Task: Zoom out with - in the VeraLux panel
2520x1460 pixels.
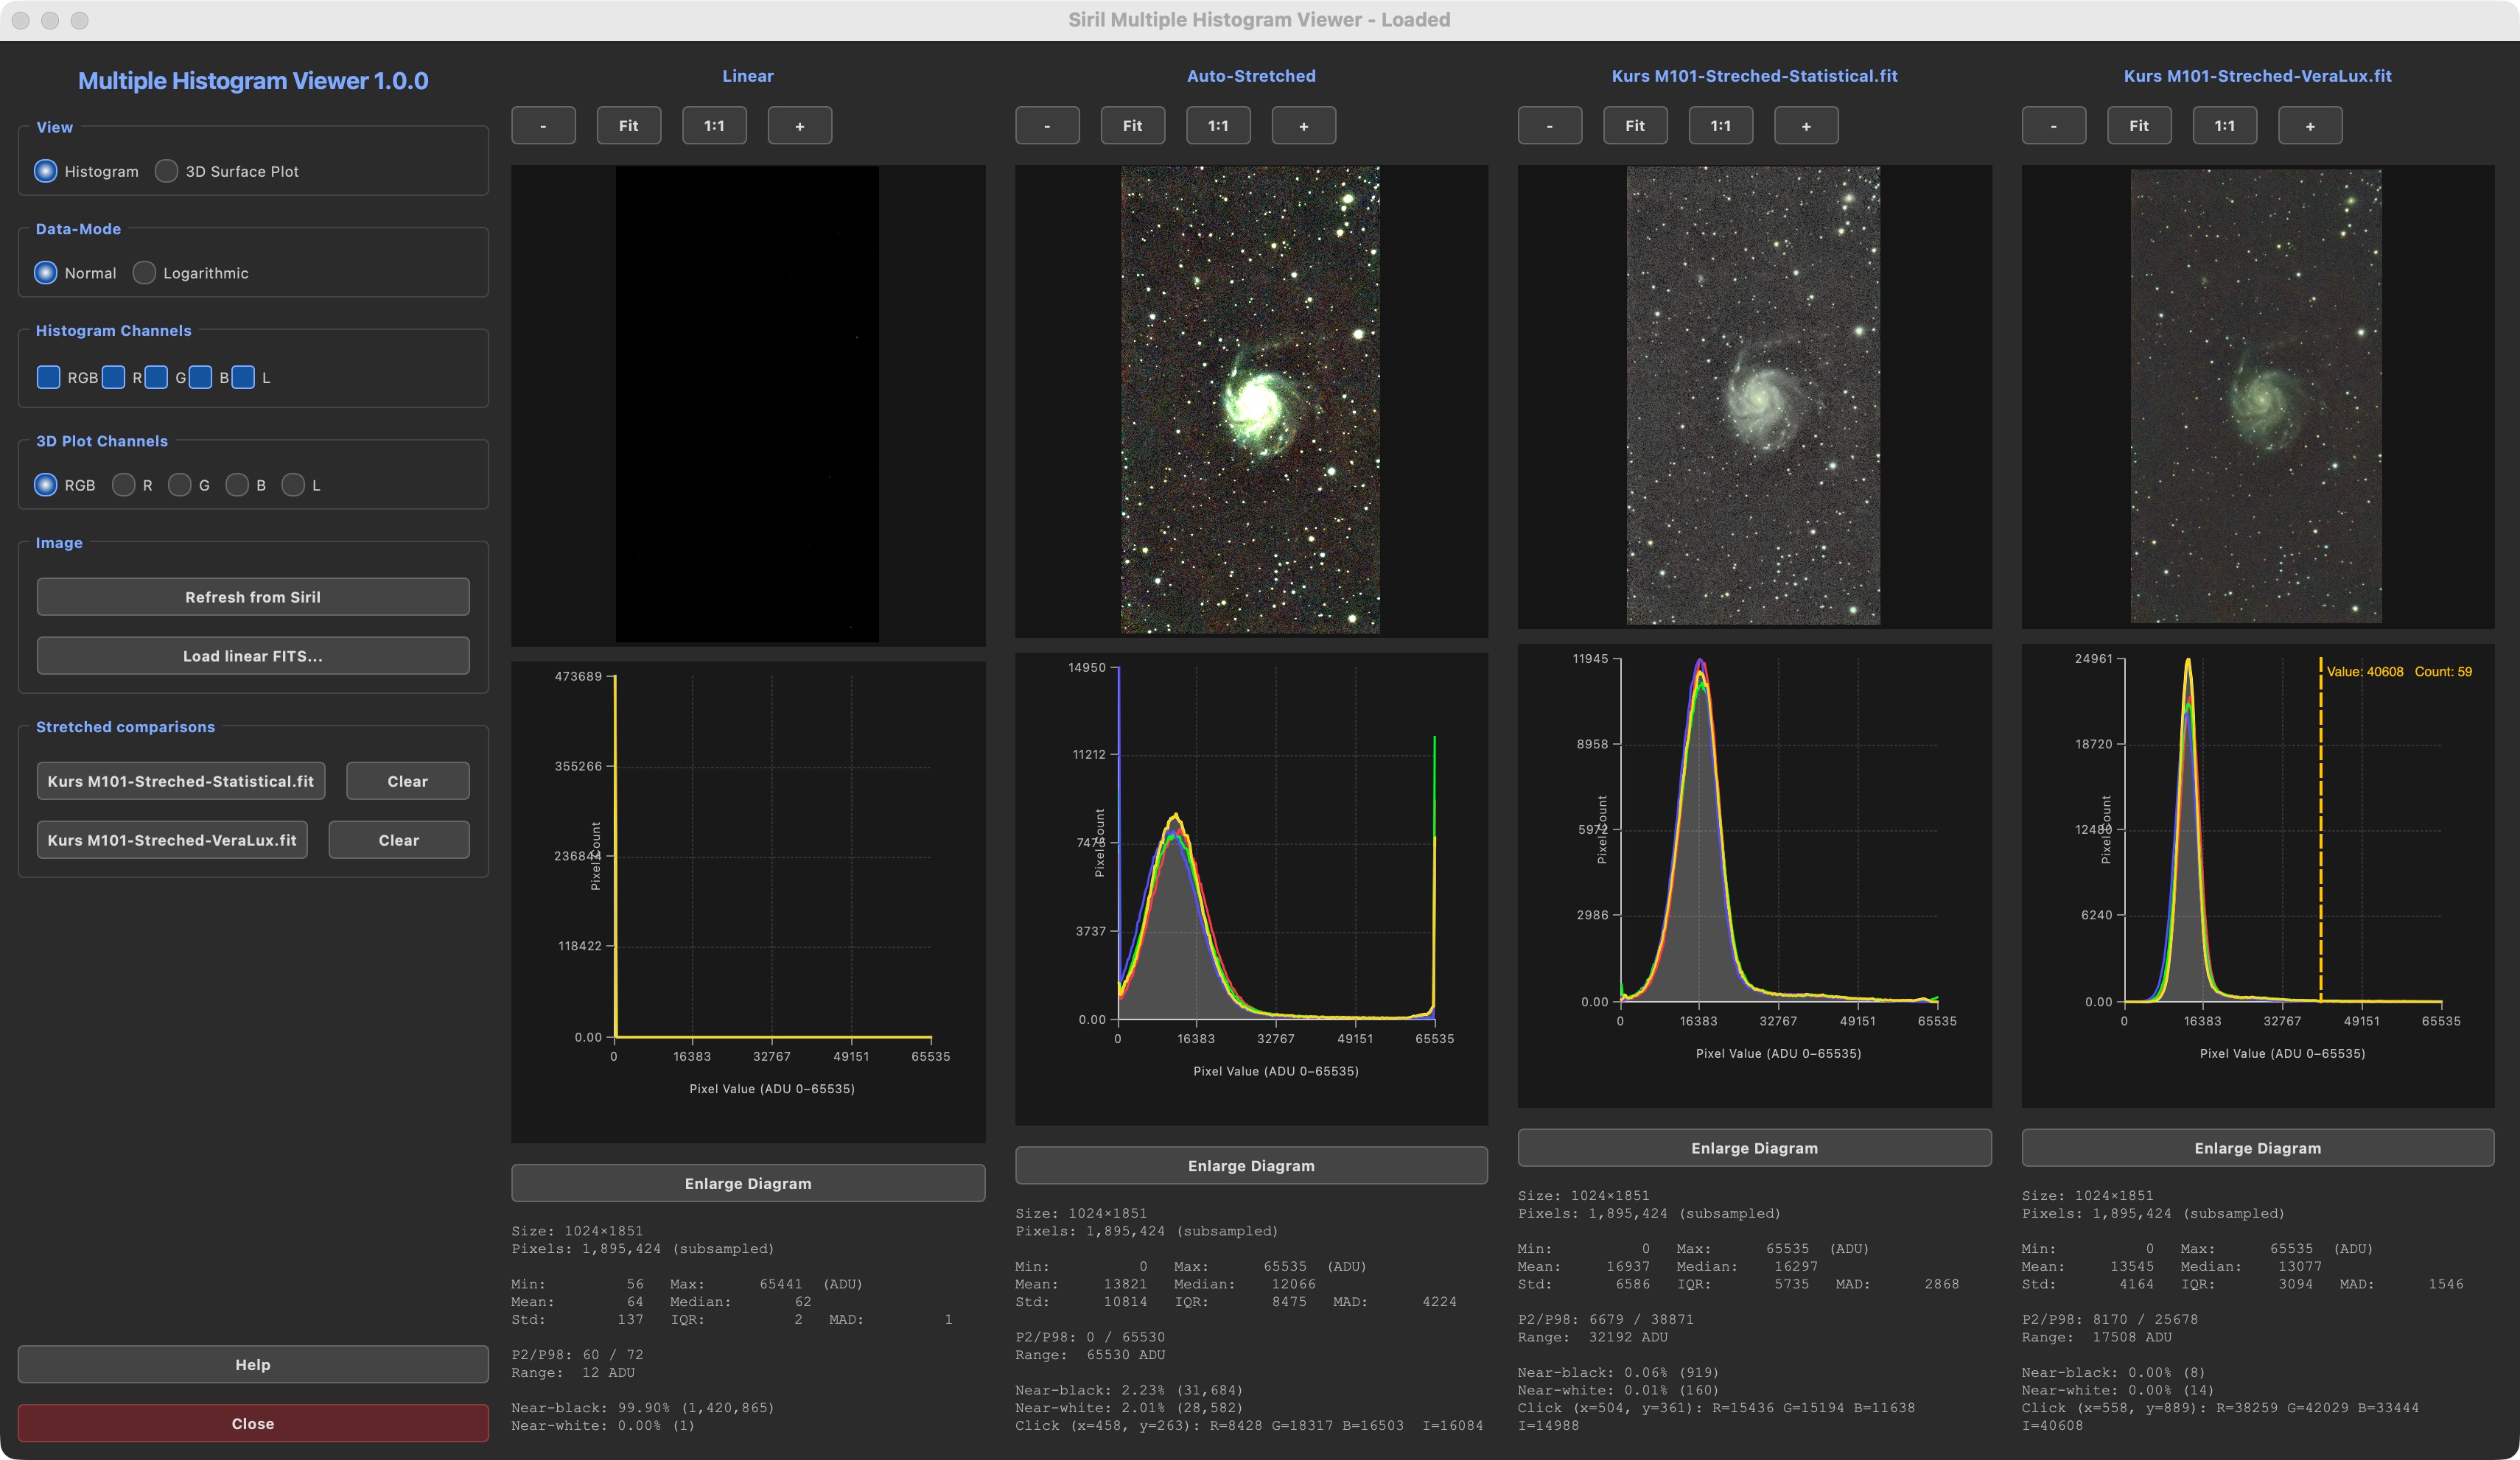Action: 2054,125
